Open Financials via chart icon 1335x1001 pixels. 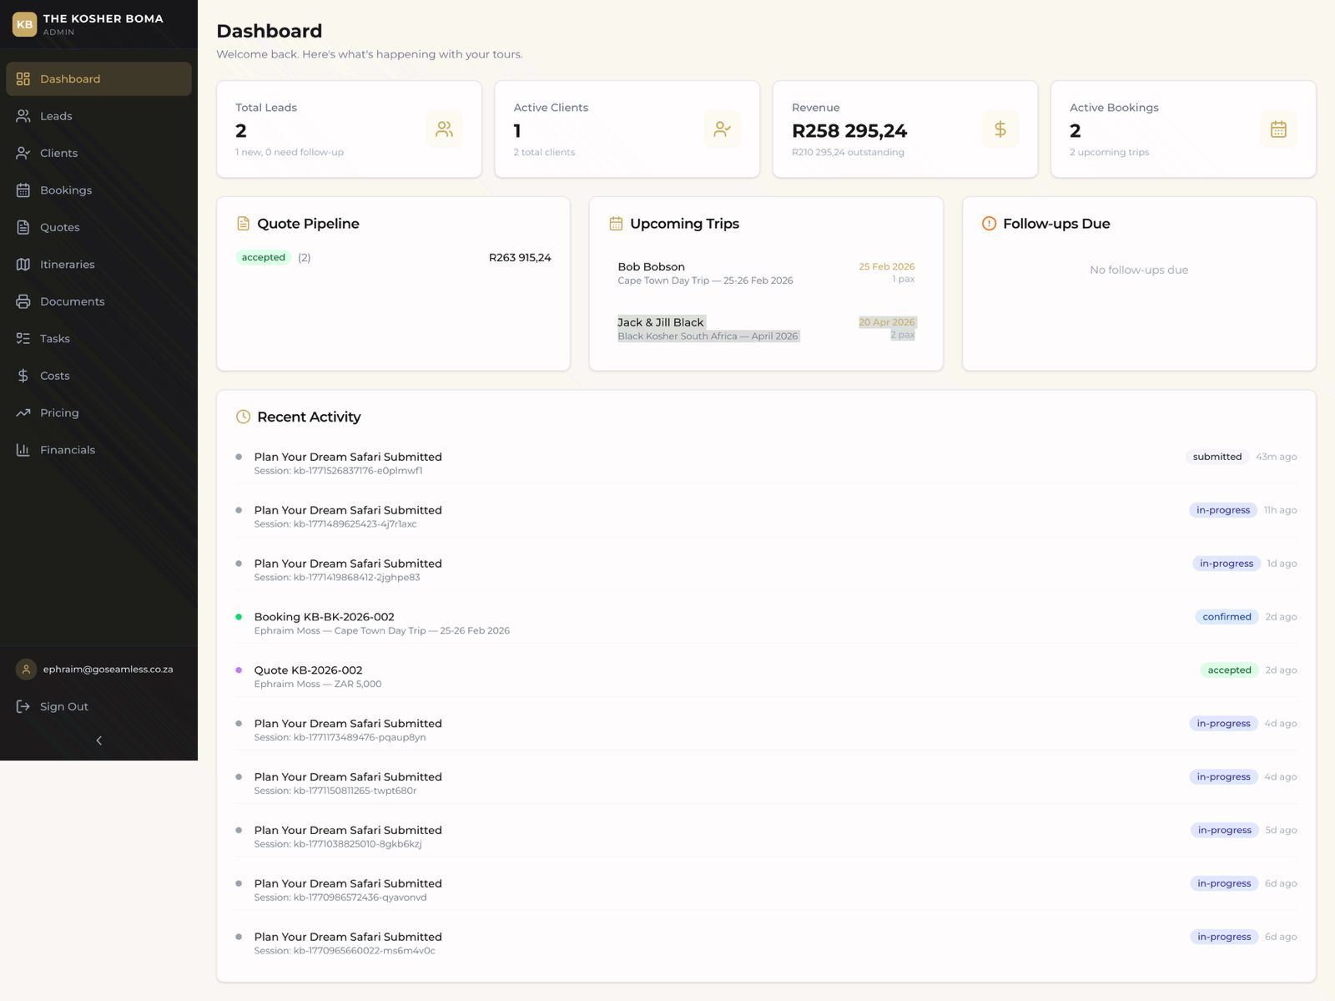[x=23, y=450]
